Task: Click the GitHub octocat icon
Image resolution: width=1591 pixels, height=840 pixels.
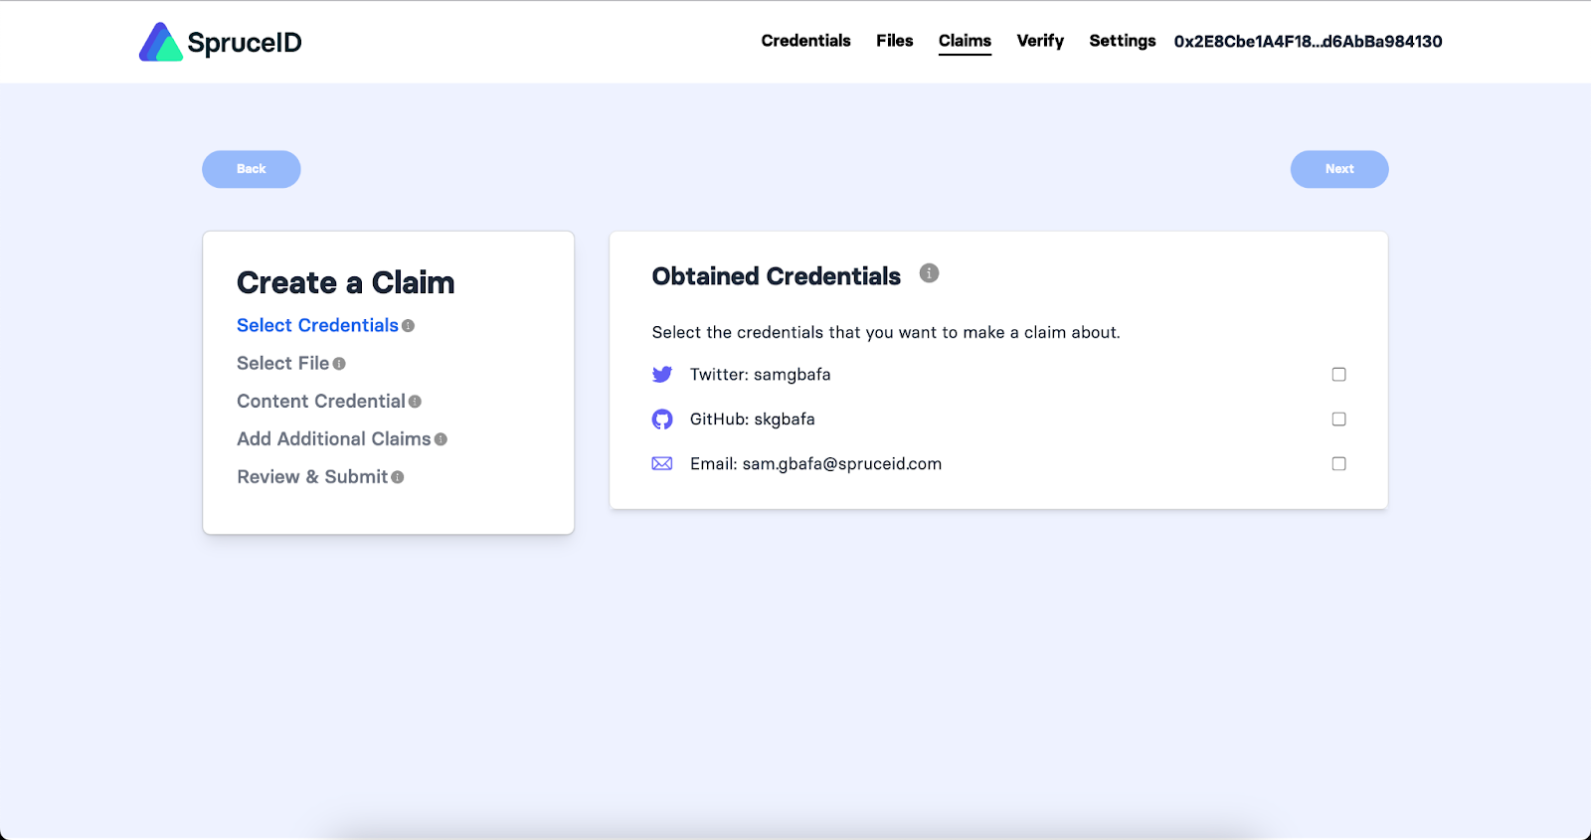Action: (x=662, y=420)
